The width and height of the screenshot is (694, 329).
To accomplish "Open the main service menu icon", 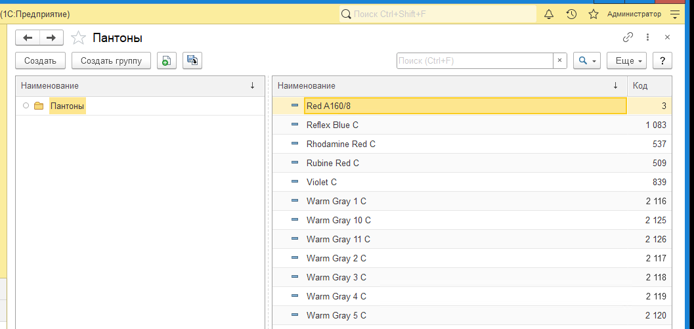I will pyautogui.click(x=675, y=14).
